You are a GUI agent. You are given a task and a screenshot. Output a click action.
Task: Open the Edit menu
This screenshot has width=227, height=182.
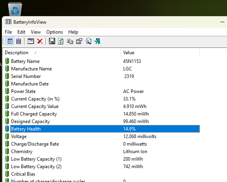(x=21, y=32)
